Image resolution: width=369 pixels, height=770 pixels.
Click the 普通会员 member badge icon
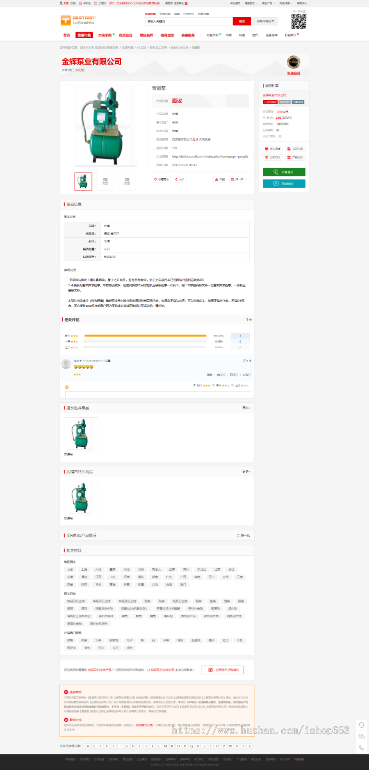pos(294,62)
